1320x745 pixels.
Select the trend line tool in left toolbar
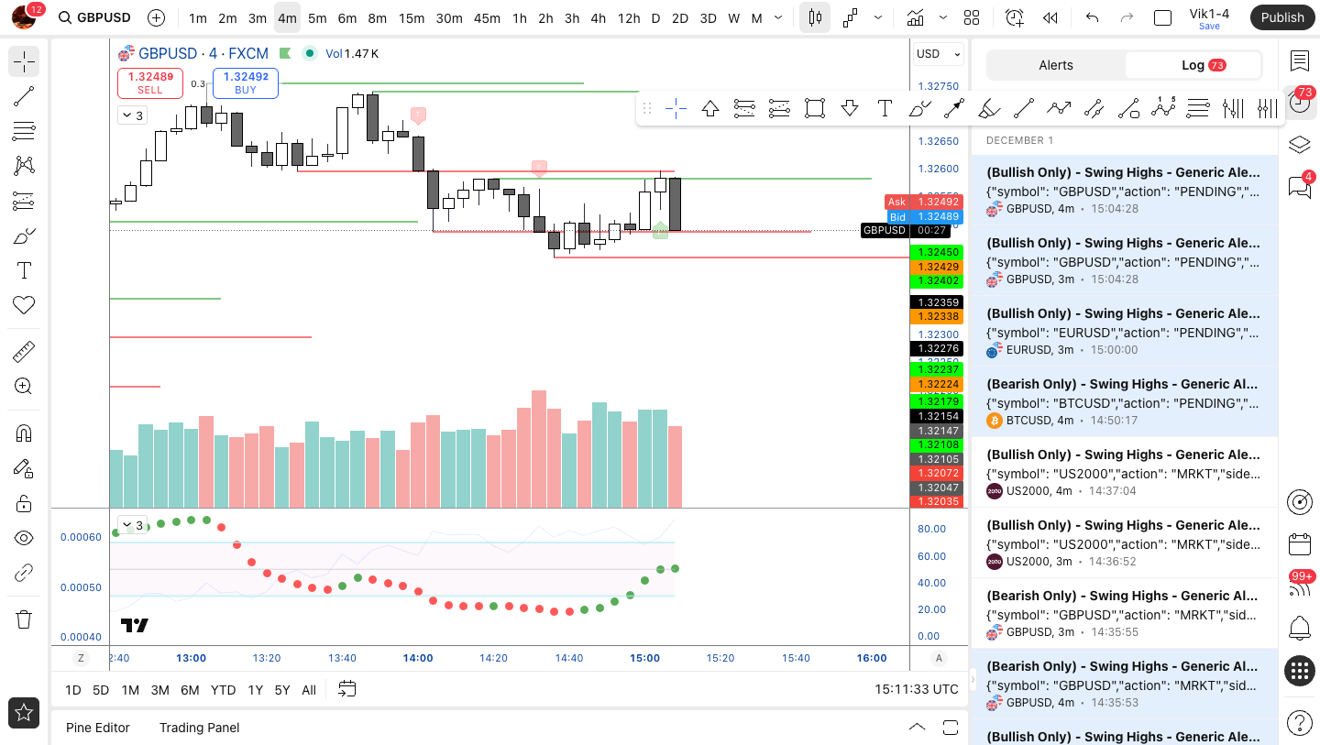pyautogui.click(x=24, y=96)
